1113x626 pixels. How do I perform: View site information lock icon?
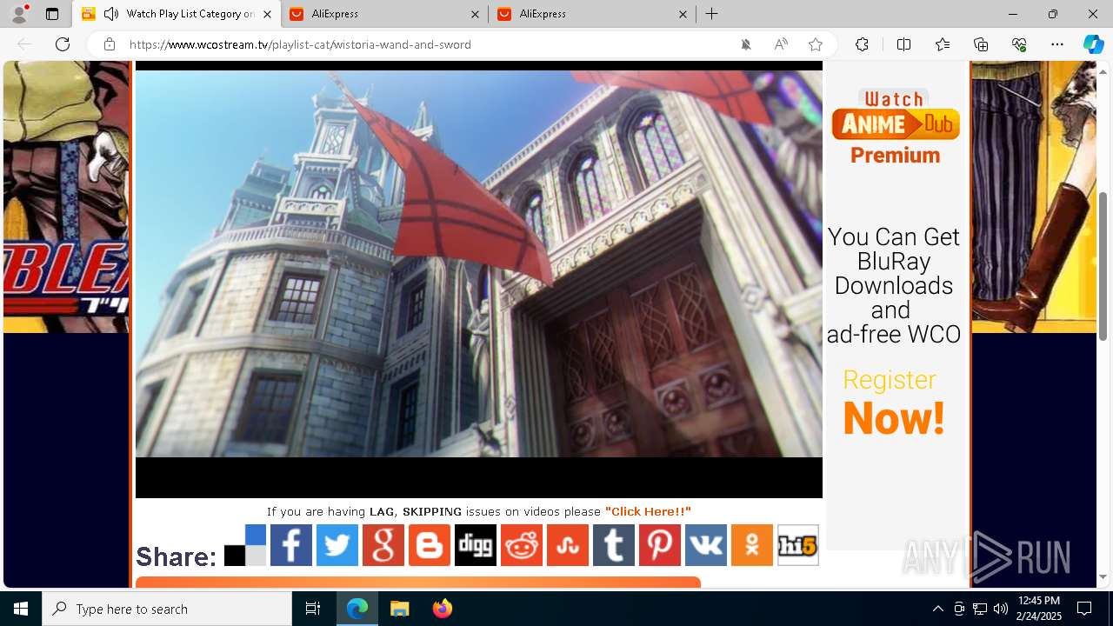[109, 44]
